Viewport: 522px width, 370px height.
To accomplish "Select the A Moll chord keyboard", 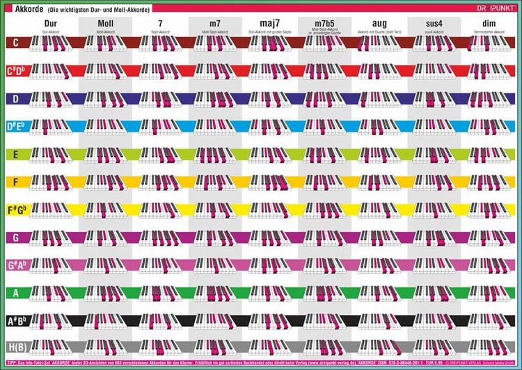I will (x=106, y=293).
